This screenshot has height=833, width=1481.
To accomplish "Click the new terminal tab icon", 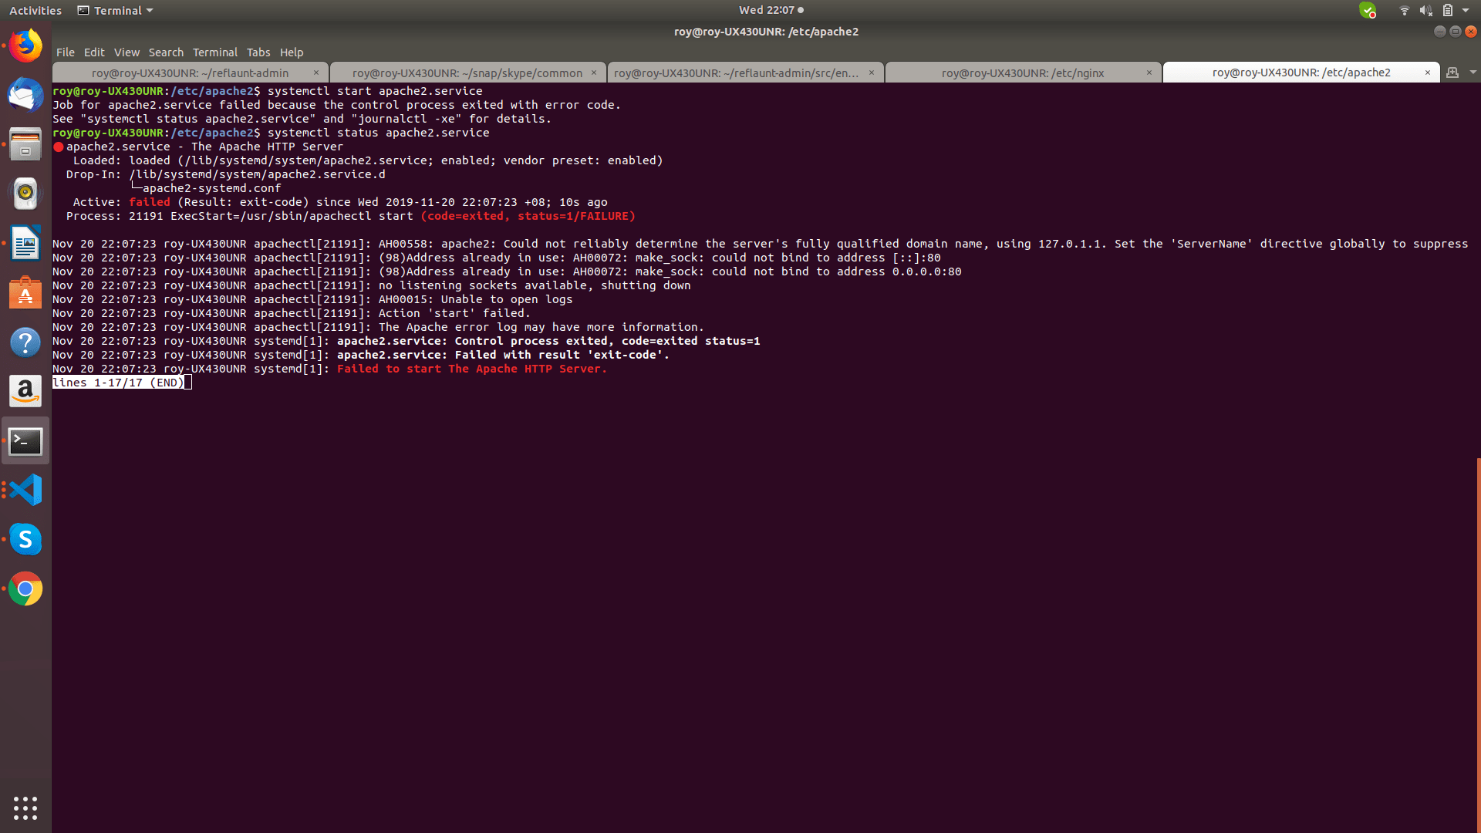I will (1452, 73).
